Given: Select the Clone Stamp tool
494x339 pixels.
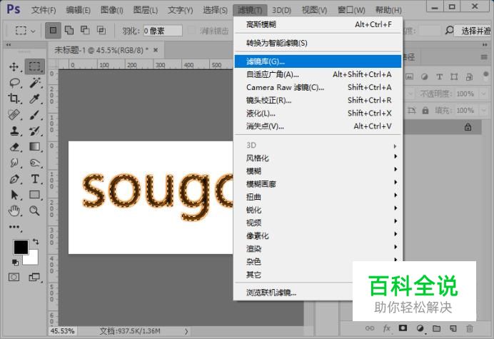Looking at the screenshot, I should coord(14,131).
